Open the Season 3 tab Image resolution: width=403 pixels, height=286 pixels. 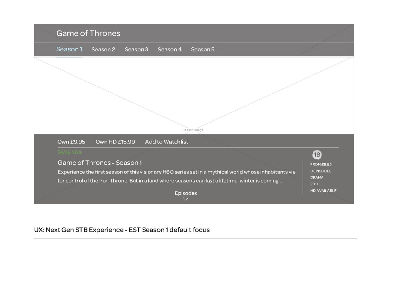point(136,50)
